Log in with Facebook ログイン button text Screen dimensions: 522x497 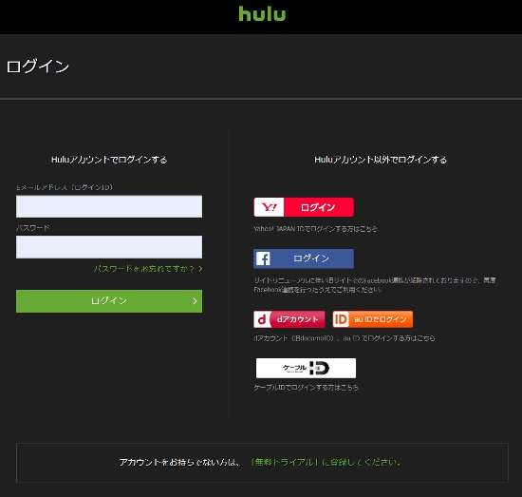(311, 258)
